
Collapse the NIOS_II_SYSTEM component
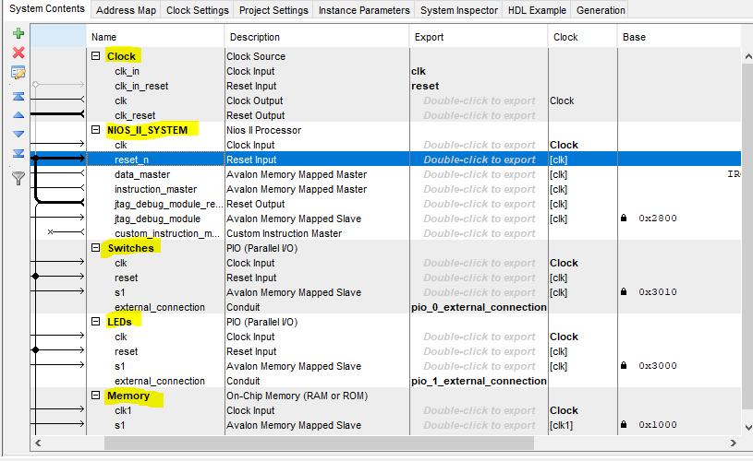tap(95, 129)
